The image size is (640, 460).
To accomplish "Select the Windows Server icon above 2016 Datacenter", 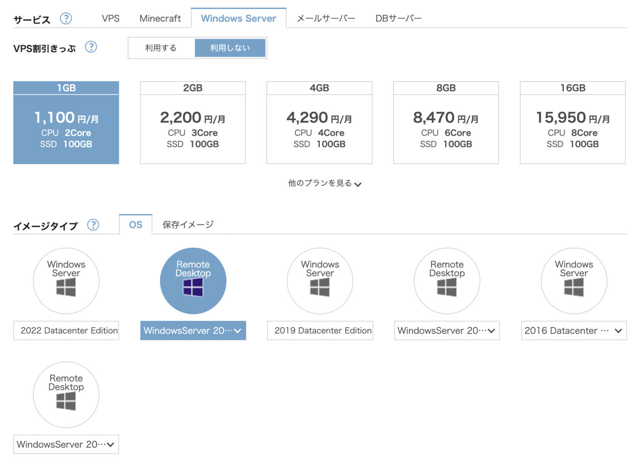I will pyautogui.click(x=574, y=281).
